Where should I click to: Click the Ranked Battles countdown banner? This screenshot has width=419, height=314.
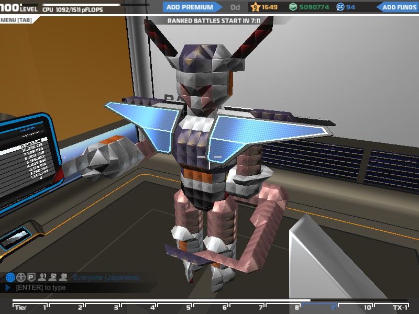[214, 21]
